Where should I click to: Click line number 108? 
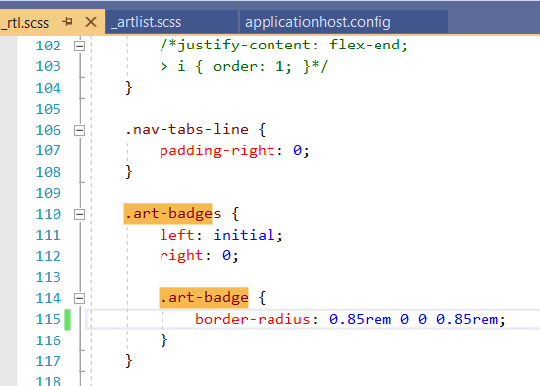click(49, 172)
